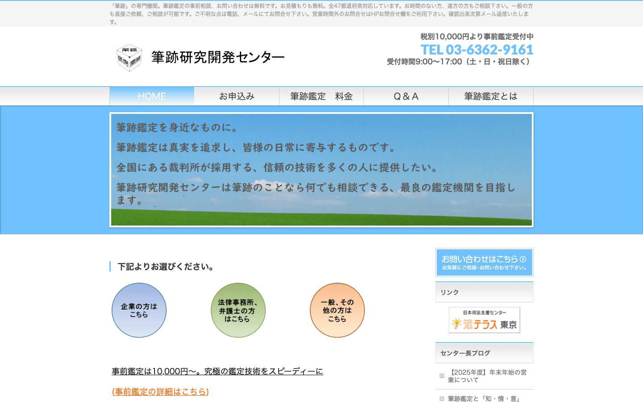Choose the green 法律事務所、弁護士の方 circle
Viewport: 643px width, 402px height.
238,310
